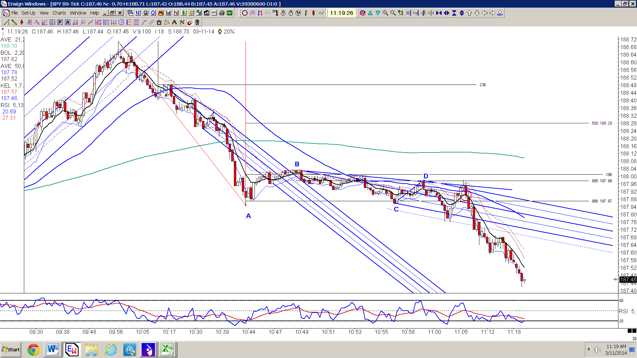Click the RESET chart button
Viewport: 637px width, 358px height.
click(500, 13)
